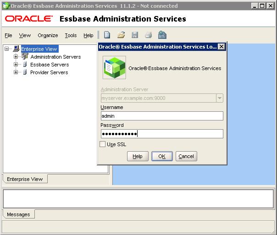Select Administration Servers tree item
Screen dimensions: 277x235
[x=55, y=57]
